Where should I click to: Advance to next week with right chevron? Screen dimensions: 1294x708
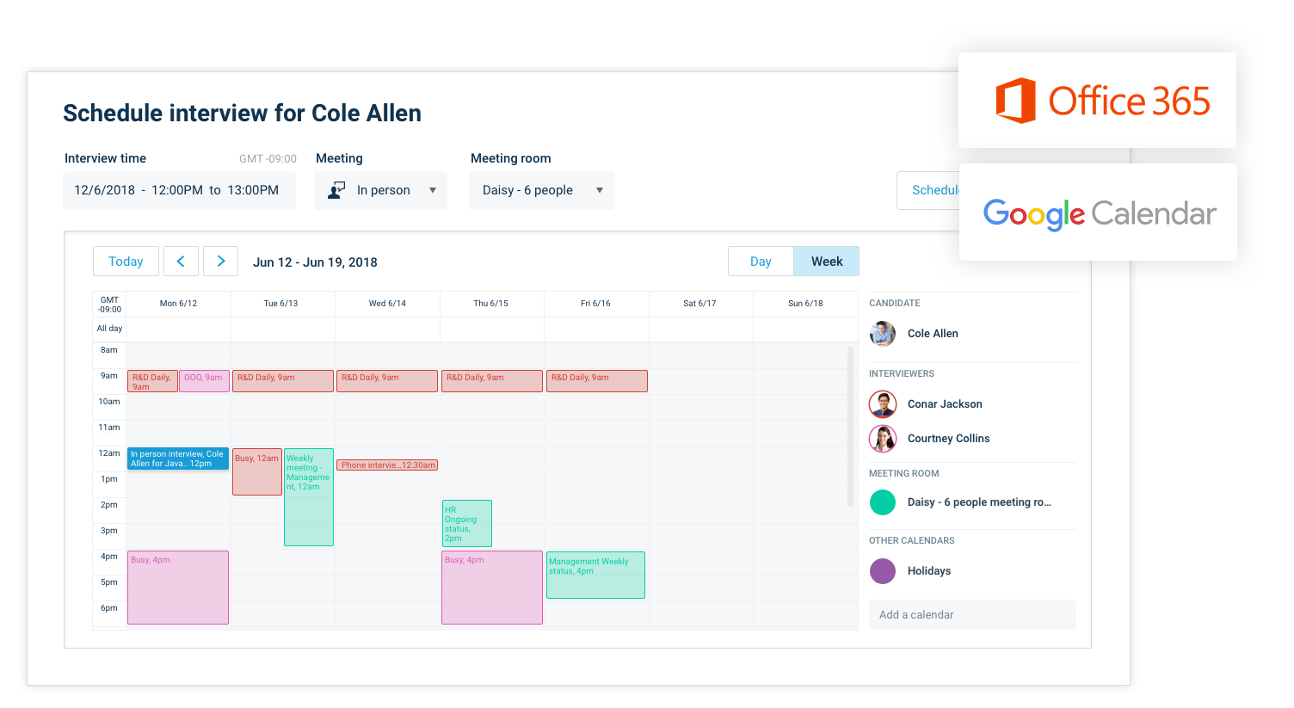pyautogui.click(x=221, y=262)
